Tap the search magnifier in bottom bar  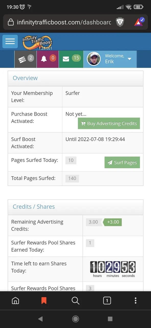75,301
